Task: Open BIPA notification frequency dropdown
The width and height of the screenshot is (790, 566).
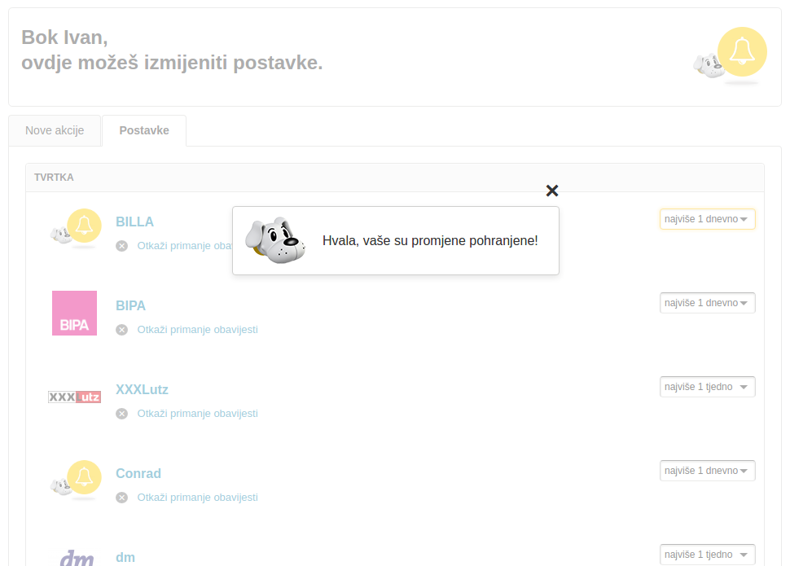Action: [707, 303]
